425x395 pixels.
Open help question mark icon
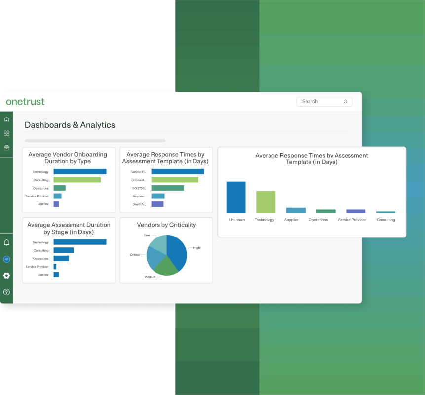coord(6,292)
